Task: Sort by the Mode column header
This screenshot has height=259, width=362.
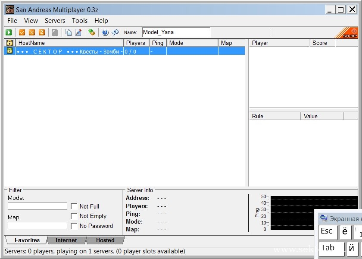Action: (x=192, y=43)
